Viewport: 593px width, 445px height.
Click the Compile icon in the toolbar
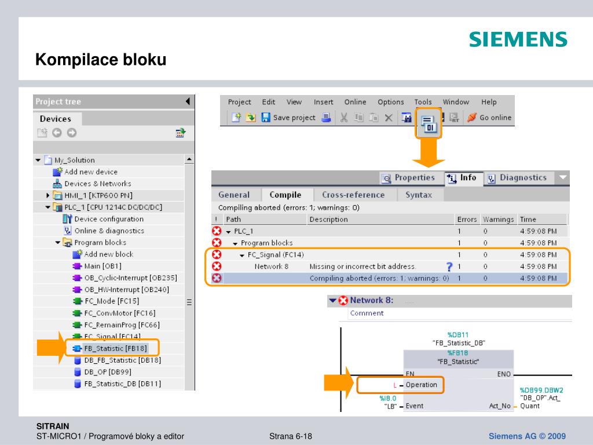pos(429,124)
